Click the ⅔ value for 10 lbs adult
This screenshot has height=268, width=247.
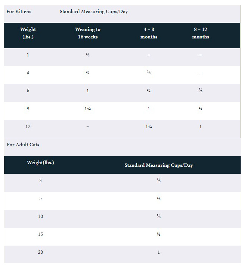(159, 216)
